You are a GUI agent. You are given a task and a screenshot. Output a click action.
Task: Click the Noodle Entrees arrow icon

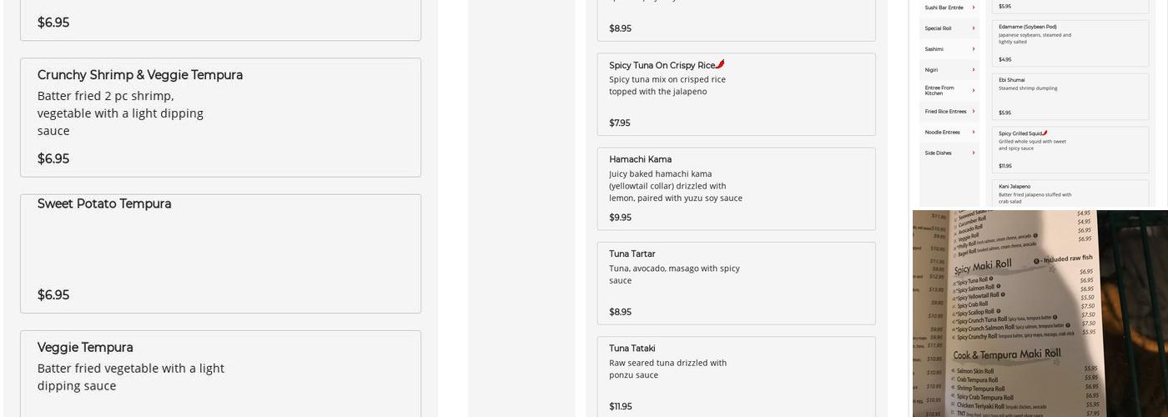tap(974, 132)
